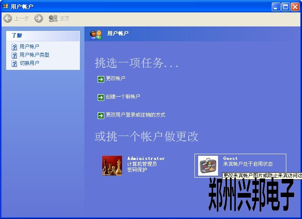
Task: Open the 用户帐户 help topic in sidebar
Action: 29,47
